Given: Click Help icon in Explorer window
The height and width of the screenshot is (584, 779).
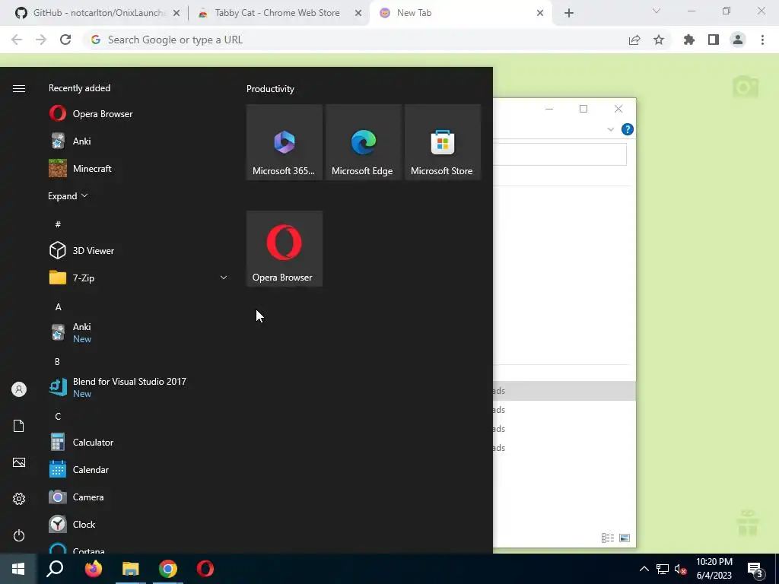Looking at the screenshot, I should 628,129.
